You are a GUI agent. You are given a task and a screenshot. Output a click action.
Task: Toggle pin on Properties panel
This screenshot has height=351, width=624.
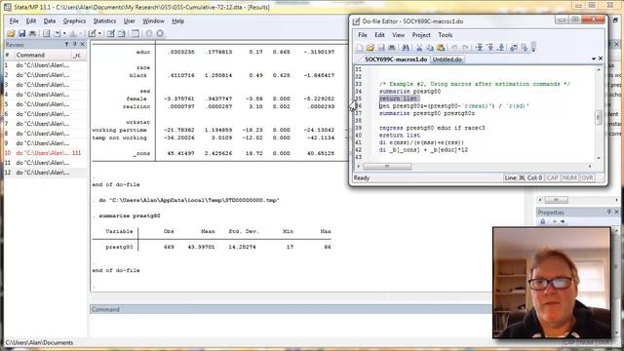608,213
